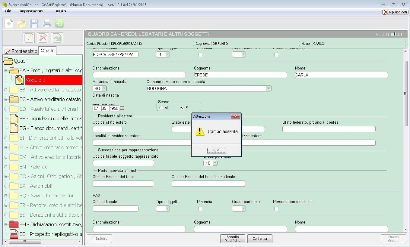Click the header Codice Fiscale field DFNCRL55E05A944X
The image size is (410, 247).
click(152, 44)
